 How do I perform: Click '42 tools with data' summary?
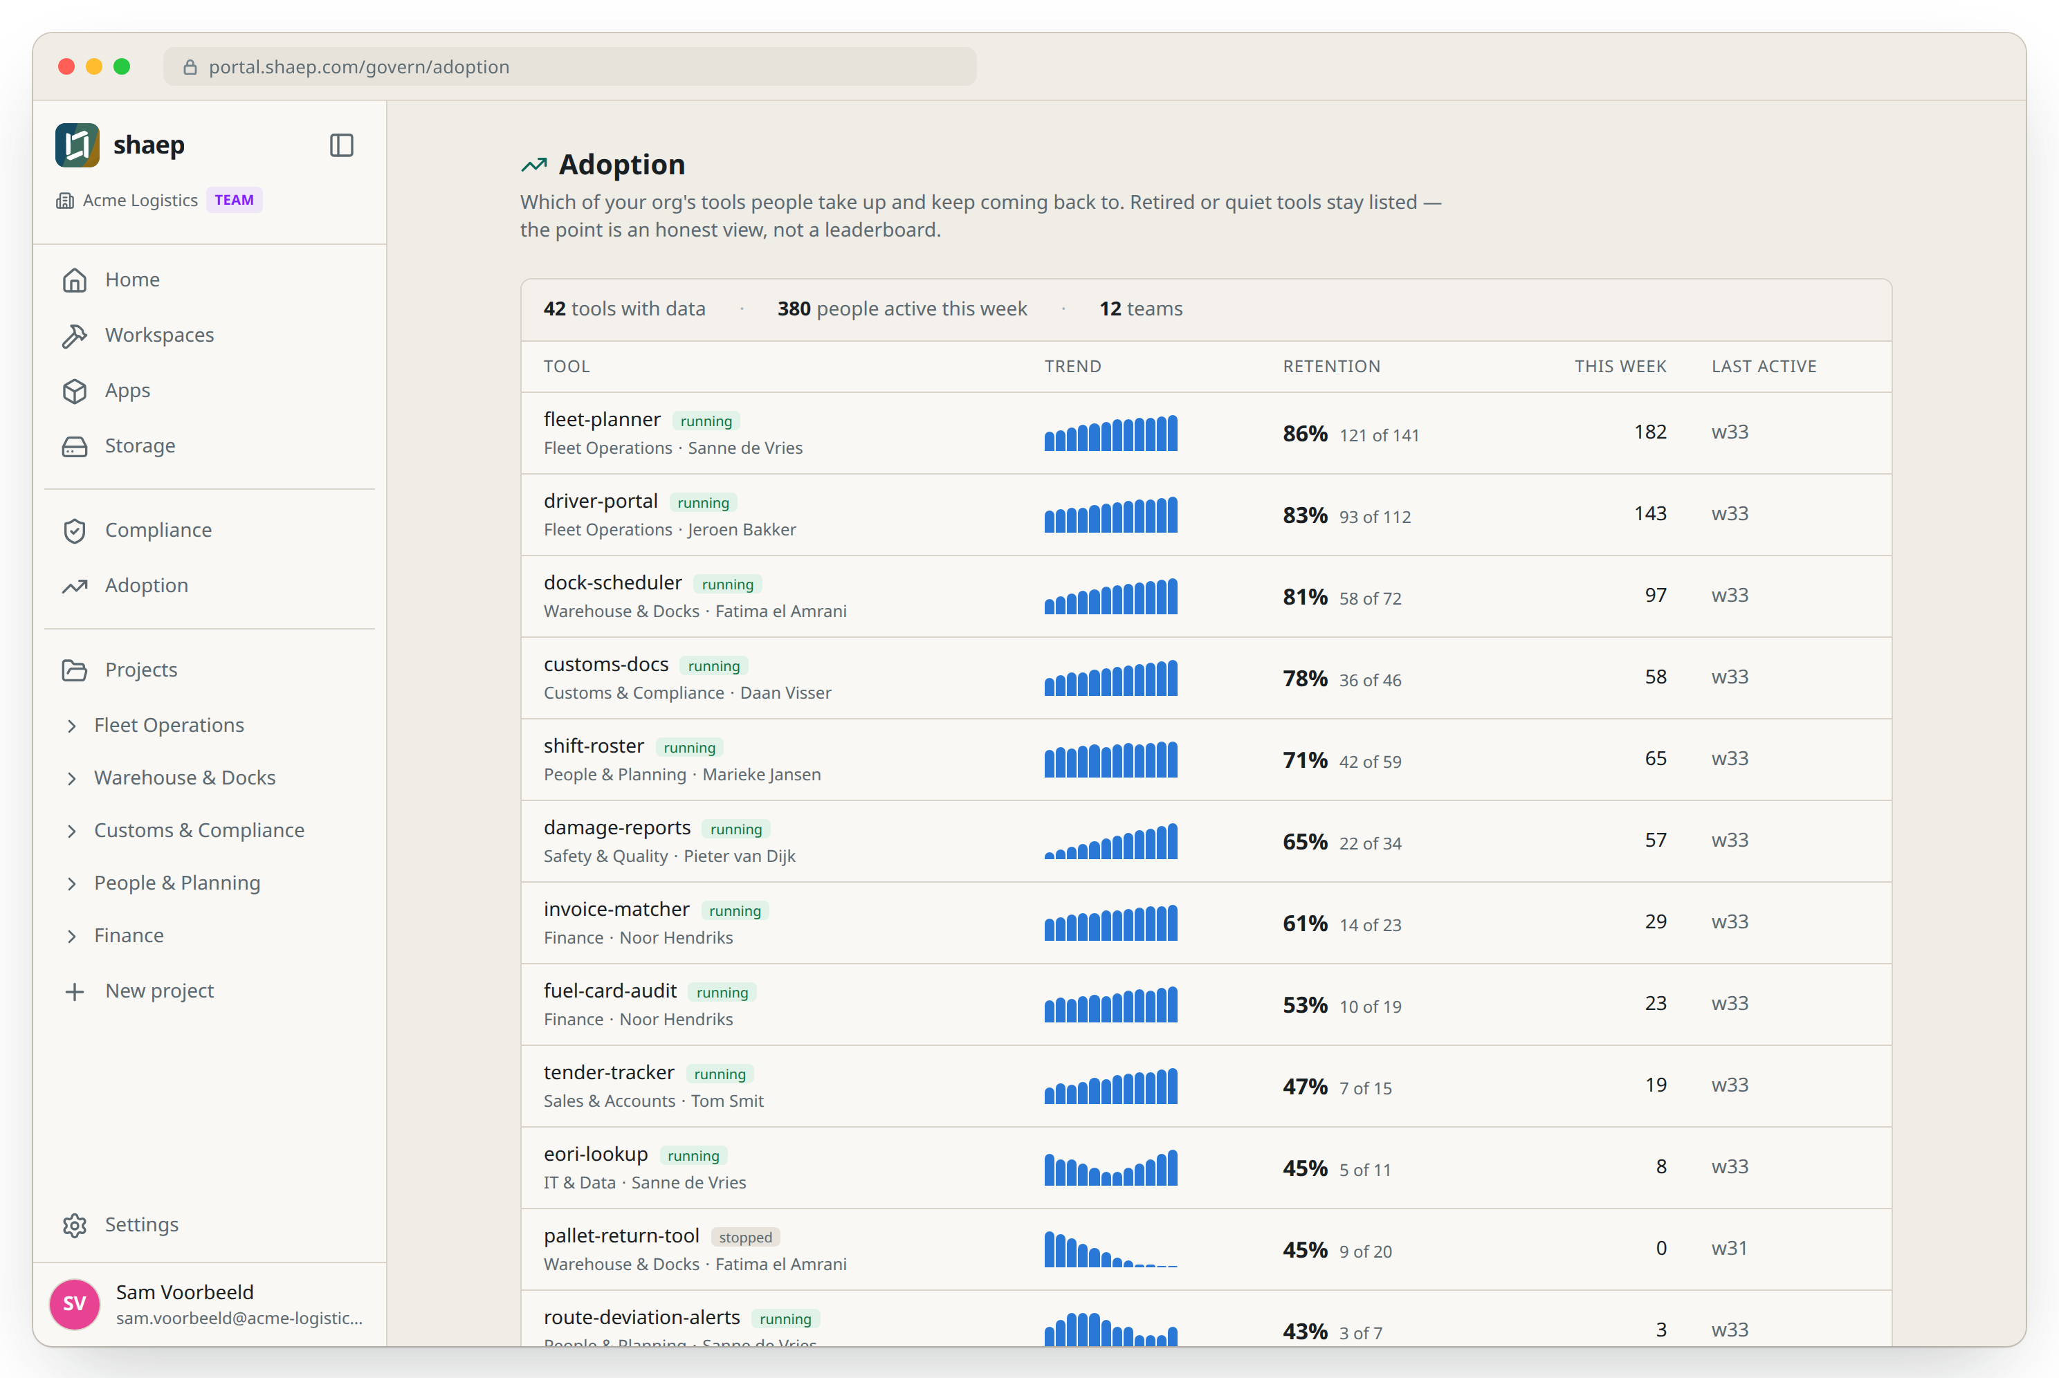tap(625, 309)
